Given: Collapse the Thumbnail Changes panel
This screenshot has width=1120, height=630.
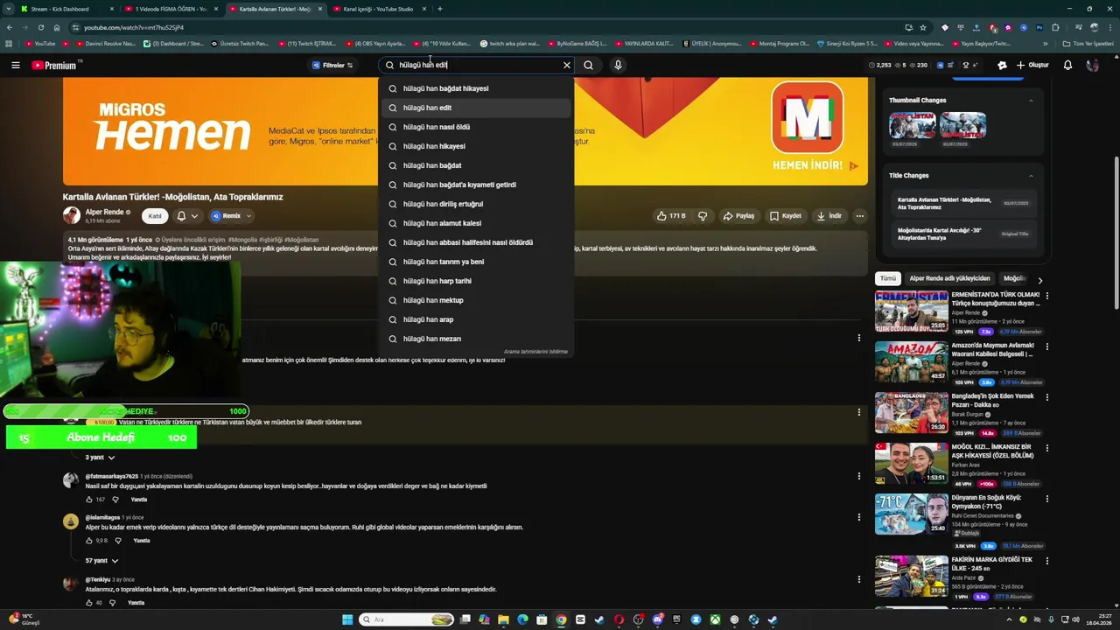Looking at the screenshot, I should coord(1030,101).
